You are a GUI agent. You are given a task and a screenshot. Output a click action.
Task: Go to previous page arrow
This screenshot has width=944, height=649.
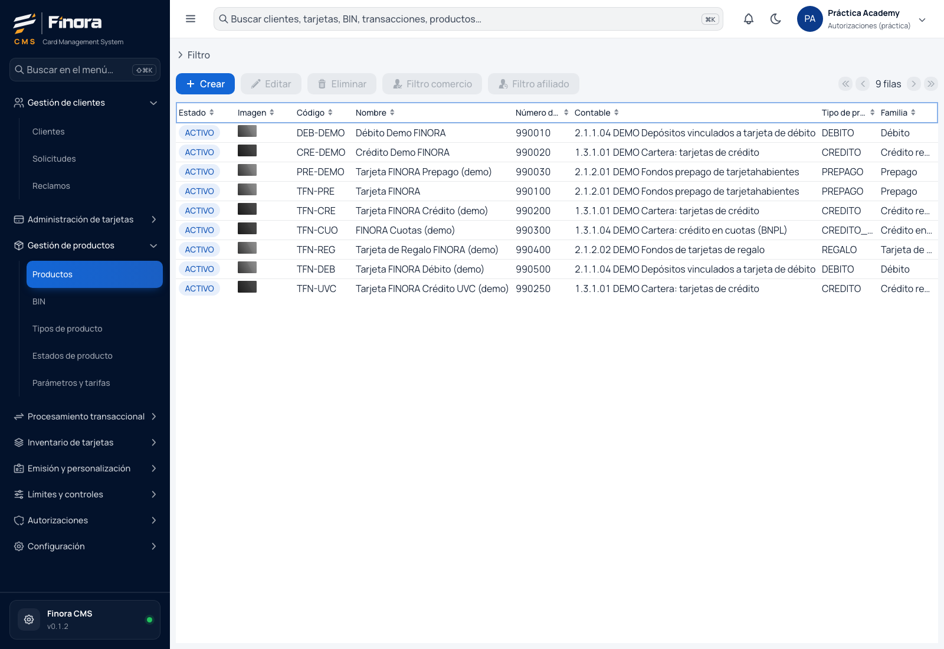(863, 84)
